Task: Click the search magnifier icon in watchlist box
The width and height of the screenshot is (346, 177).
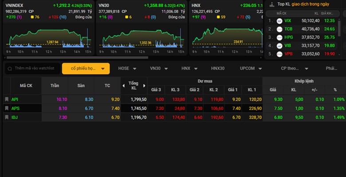Action: 10,69
